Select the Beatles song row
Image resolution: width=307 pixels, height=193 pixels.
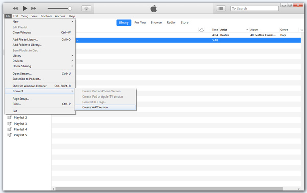188,35
